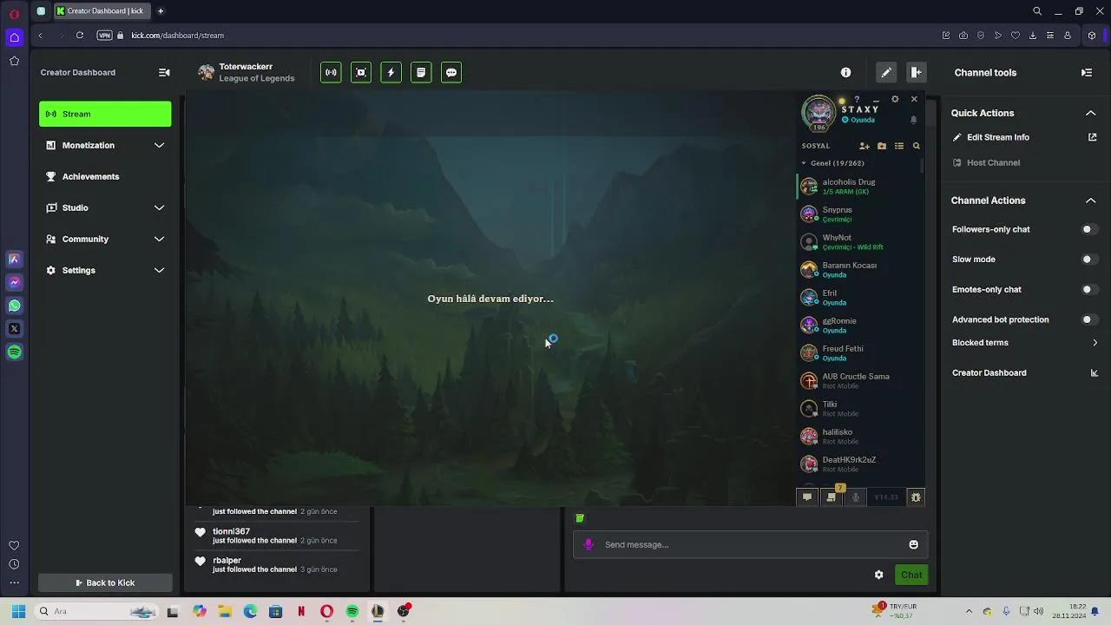Click League client bug report icon
The height and width of the screenshot is (625, 1111).
tap(916, 497)
